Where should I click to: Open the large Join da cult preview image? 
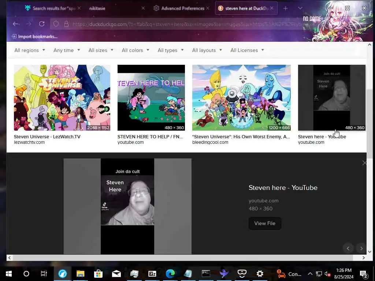point(127,206)
